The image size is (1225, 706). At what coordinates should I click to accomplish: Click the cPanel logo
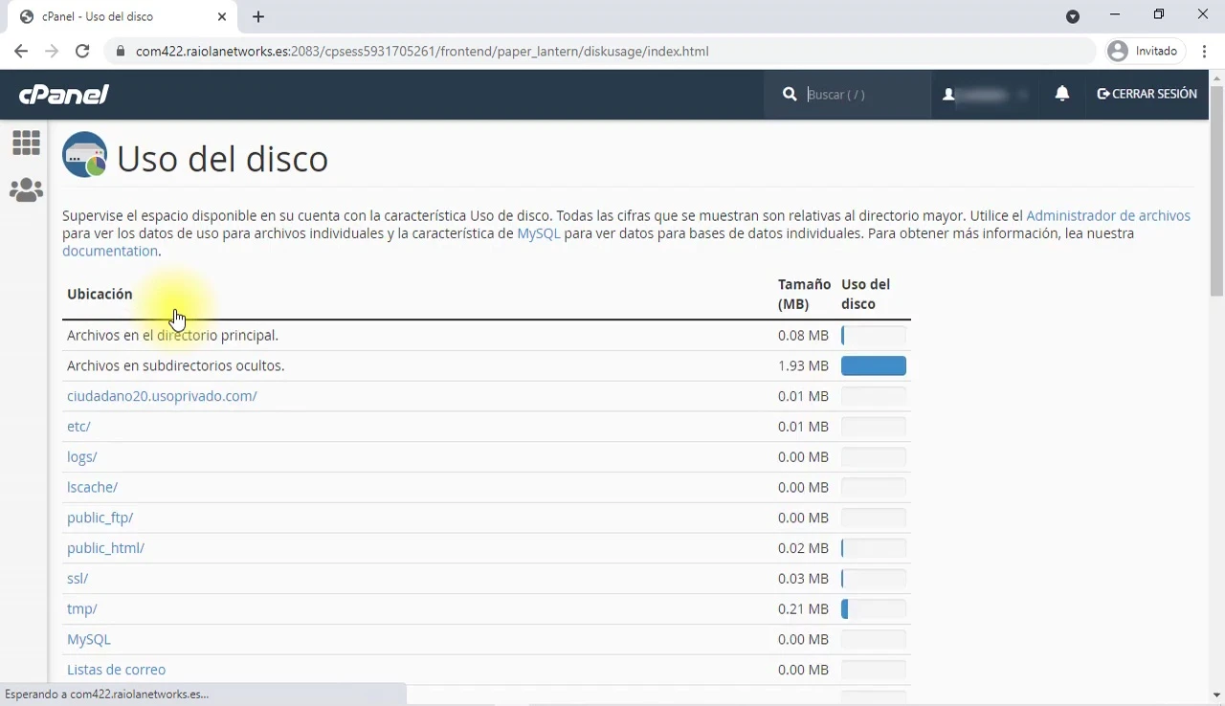coord(64,94)
